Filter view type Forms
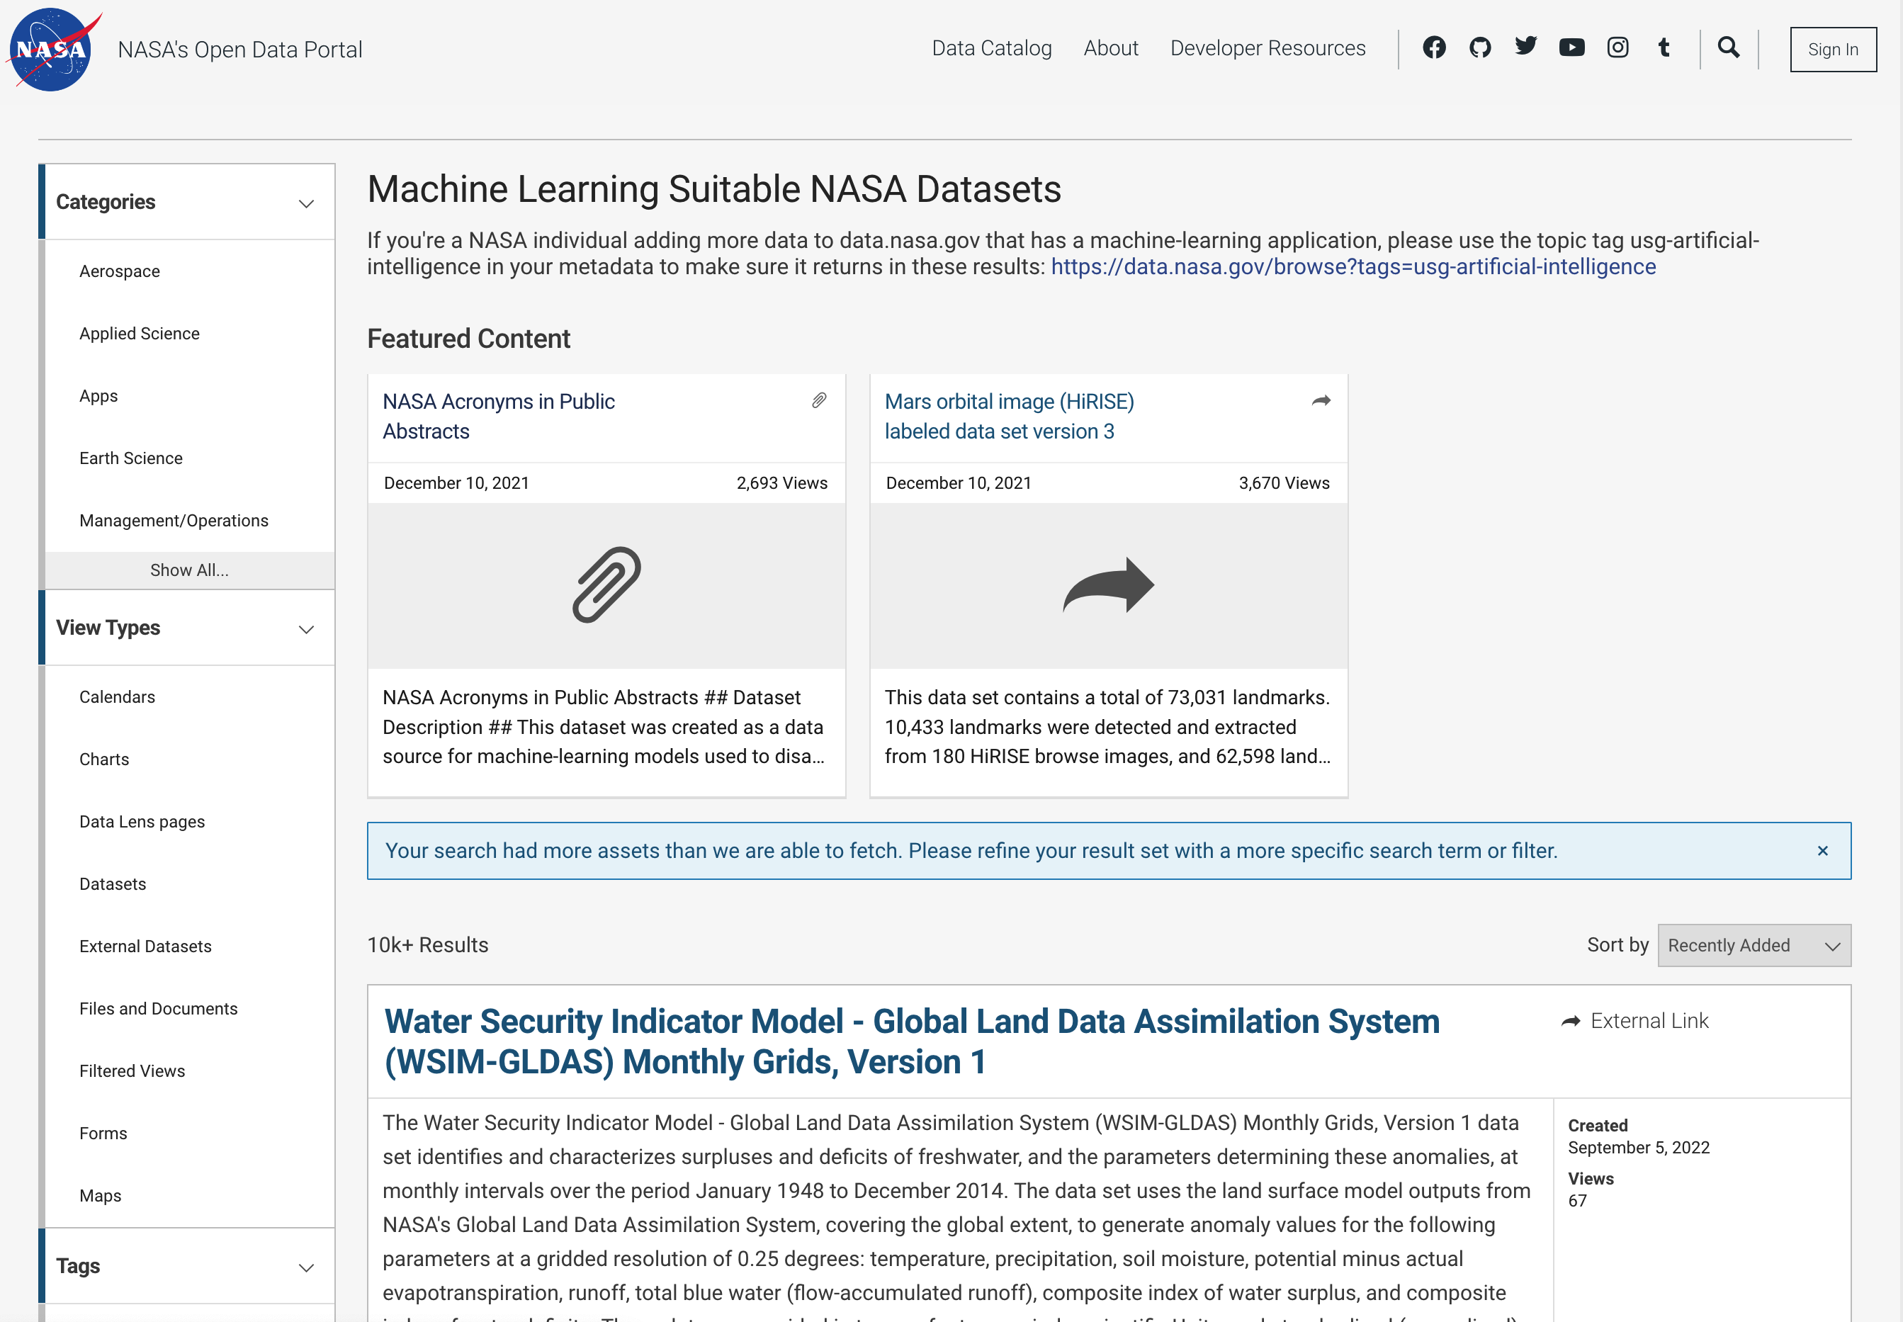1903x1322 pixels. pyautogui.click(x=103, y=1133)
